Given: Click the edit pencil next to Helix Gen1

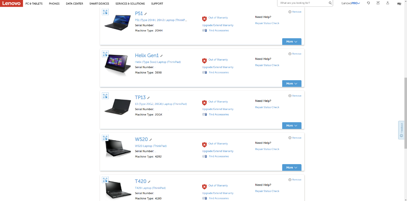Looking at the screenshot, I should pos(161,56).
